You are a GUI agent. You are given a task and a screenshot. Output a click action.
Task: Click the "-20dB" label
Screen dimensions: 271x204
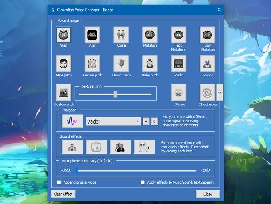click(x=205, y=170)
